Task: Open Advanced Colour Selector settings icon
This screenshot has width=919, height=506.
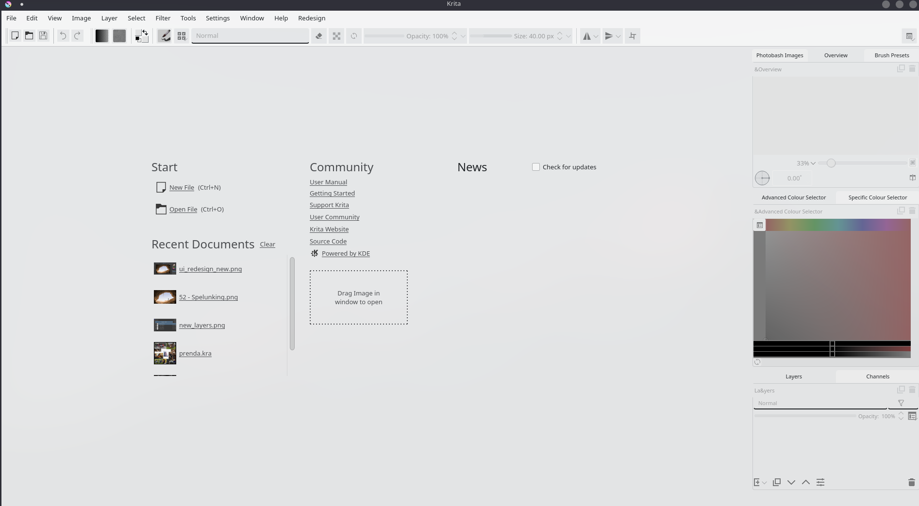Action: 760,225
